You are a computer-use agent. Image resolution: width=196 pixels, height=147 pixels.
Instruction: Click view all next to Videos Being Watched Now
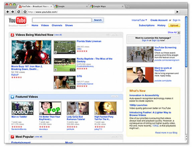(x=58, y=35)
